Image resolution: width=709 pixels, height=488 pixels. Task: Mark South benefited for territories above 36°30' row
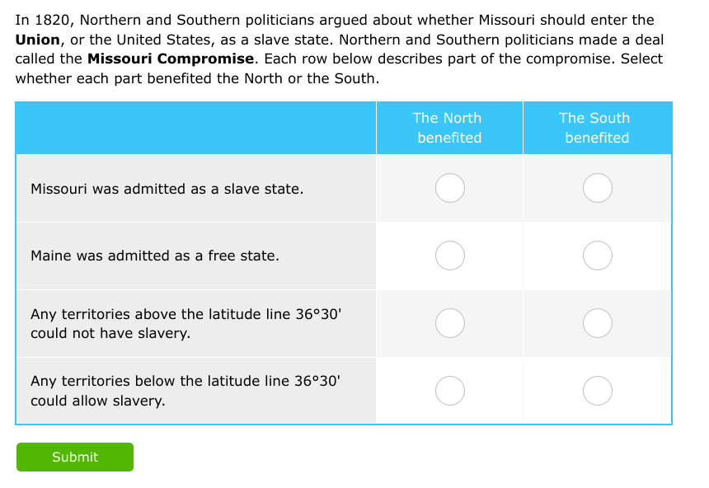click(598, 323)
